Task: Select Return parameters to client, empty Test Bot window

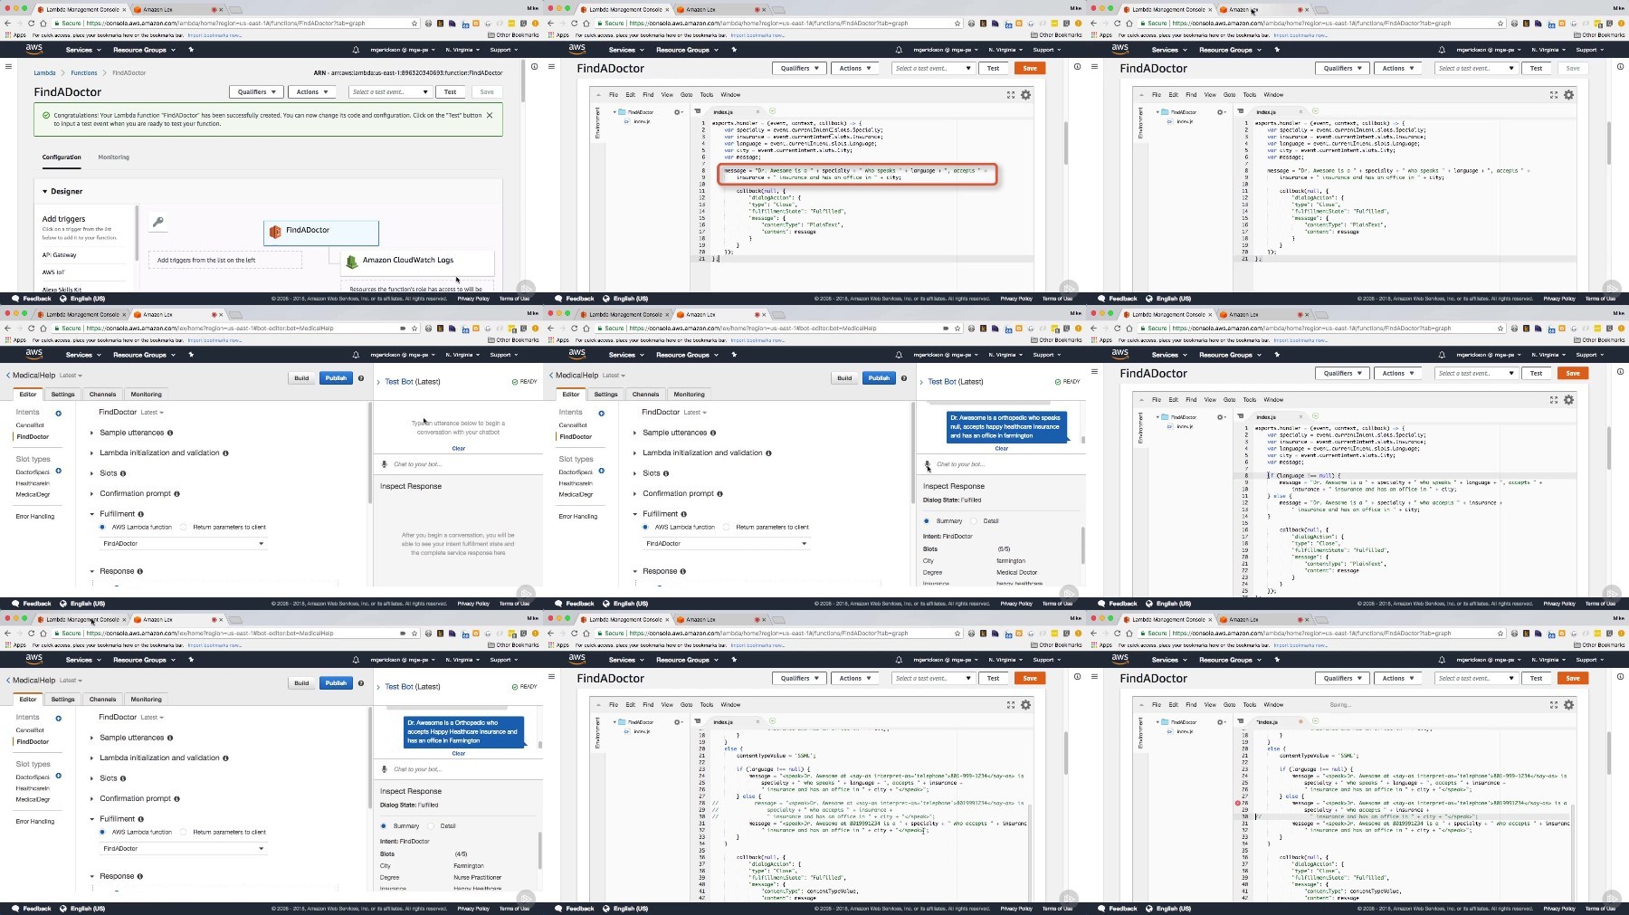Action: (184, 527)
